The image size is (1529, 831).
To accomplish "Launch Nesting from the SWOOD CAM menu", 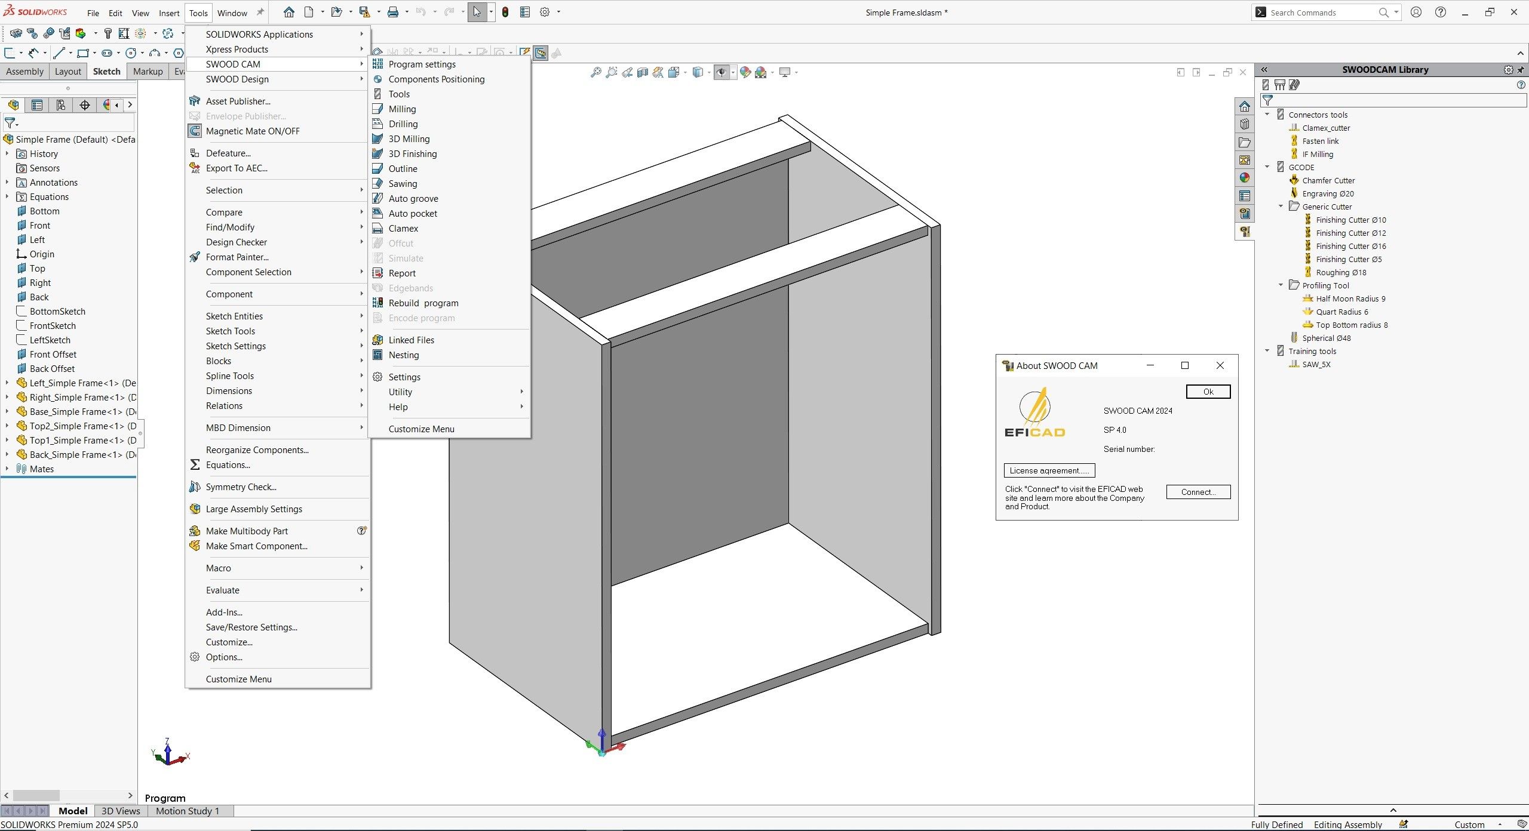I will click(404, 355).
